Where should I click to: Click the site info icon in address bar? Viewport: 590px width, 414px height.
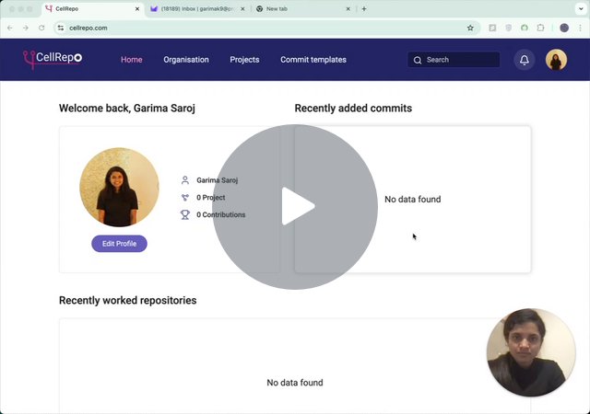pyautogui.click(x=61, y=28)
